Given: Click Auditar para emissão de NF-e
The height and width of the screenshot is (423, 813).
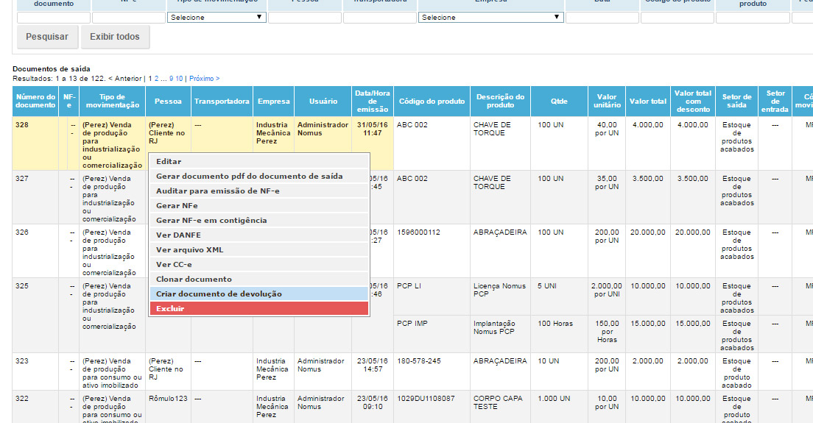Looking at the screenshot, I should pyautogui.click(x=217, y=191).
